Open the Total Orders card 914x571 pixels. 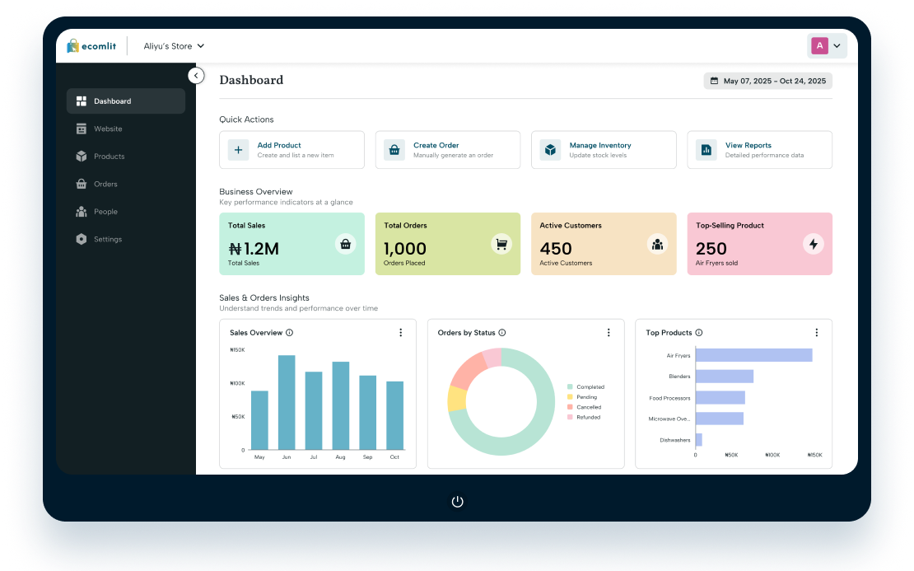(448, 244)
